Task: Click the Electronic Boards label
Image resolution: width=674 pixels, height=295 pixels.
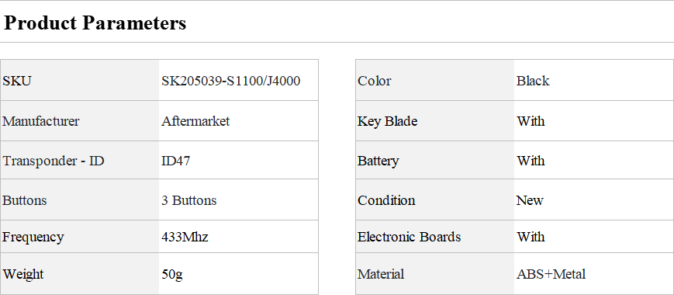Action: [x=410, y=237]
